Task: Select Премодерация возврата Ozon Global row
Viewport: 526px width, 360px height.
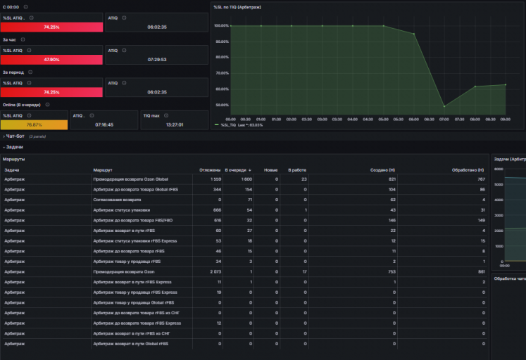Action: [x=245, y=179]
